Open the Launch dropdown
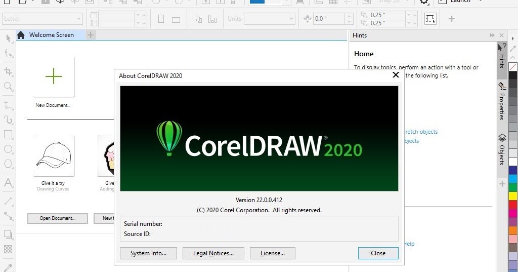The image size is (518, 272). pyautogui.click(x=481, y=2)
